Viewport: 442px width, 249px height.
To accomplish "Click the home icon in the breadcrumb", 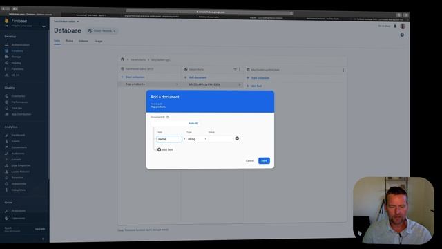I will pyautogui.click(x=122, y=59).
